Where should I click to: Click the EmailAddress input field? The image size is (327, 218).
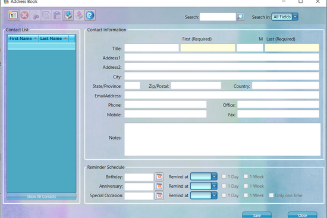tap(222, 95)
